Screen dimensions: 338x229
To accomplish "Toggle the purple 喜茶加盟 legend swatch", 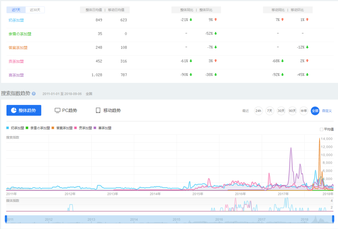I will click(95, 128).
